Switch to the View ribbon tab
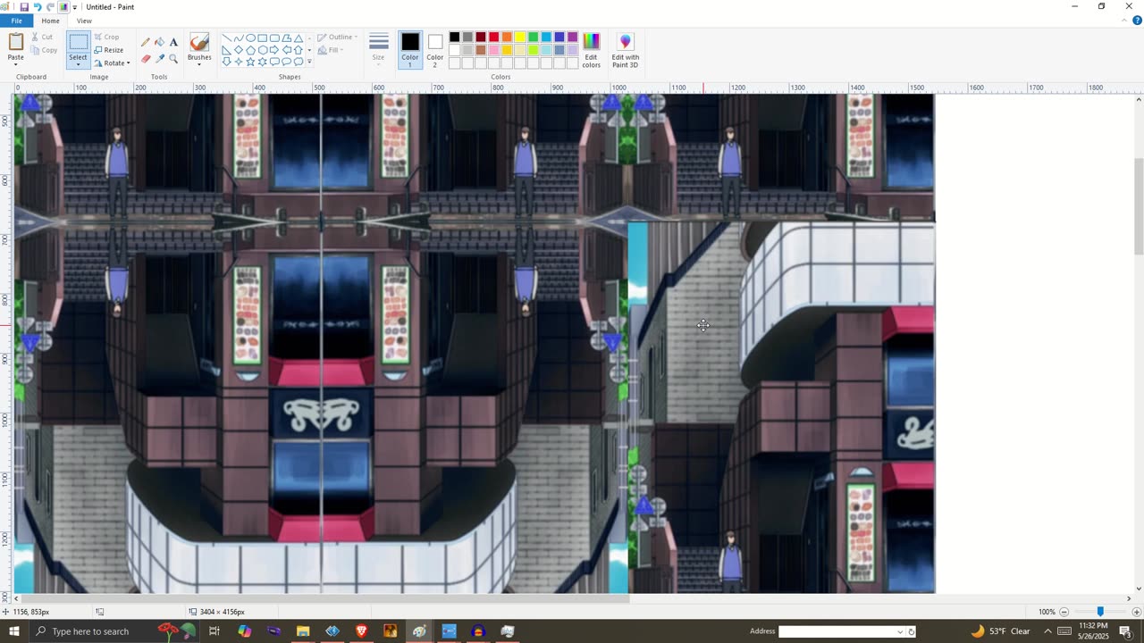The height and width of the screenshot is (643, 1144). coord(84,21)
